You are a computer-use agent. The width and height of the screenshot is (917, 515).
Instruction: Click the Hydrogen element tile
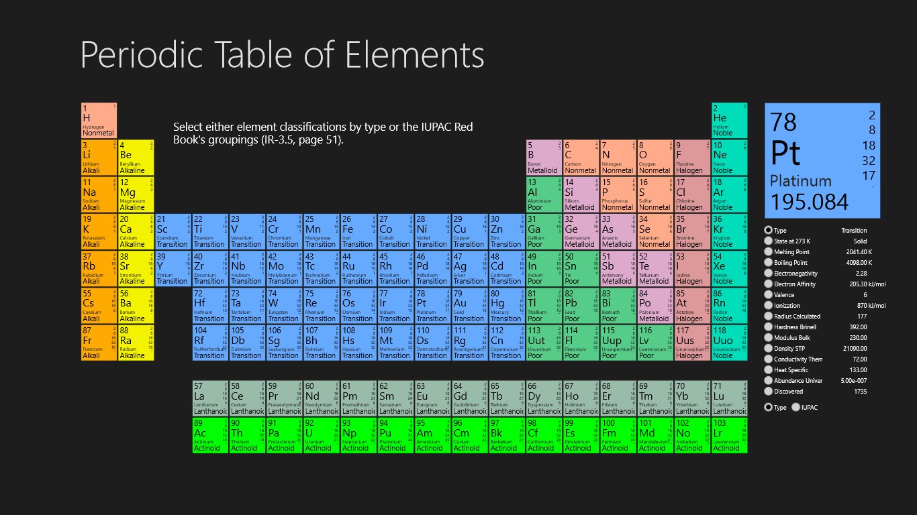(99, 120)
